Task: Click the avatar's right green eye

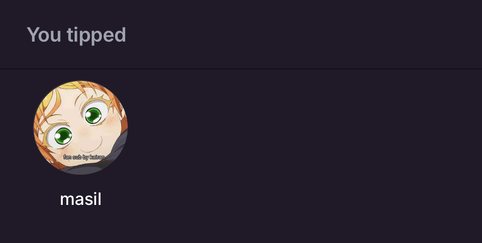Action: click(93, 115)
